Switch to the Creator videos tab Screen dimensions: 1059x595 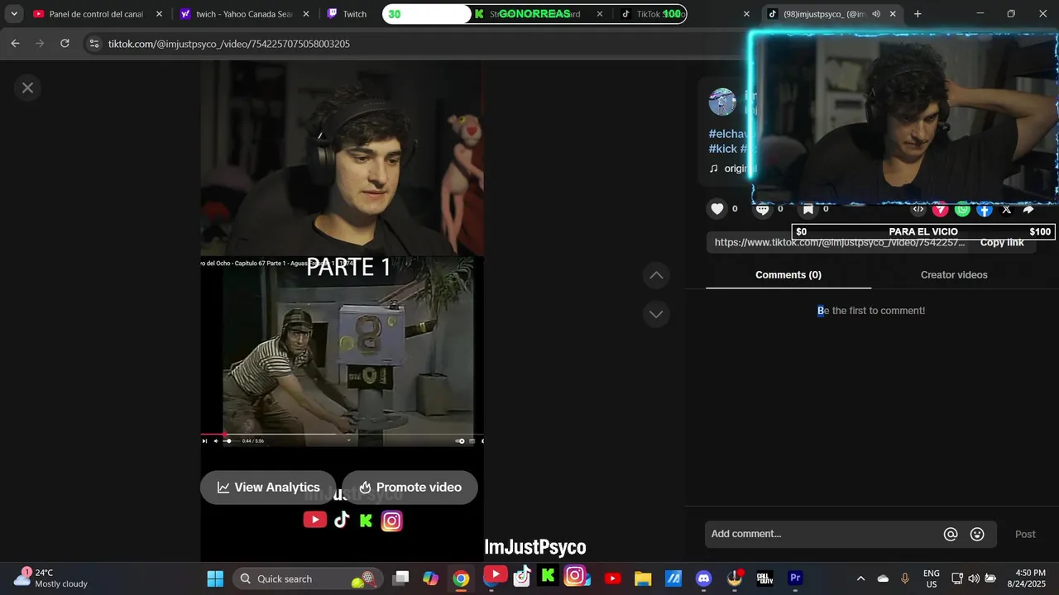tap(954, 274)
